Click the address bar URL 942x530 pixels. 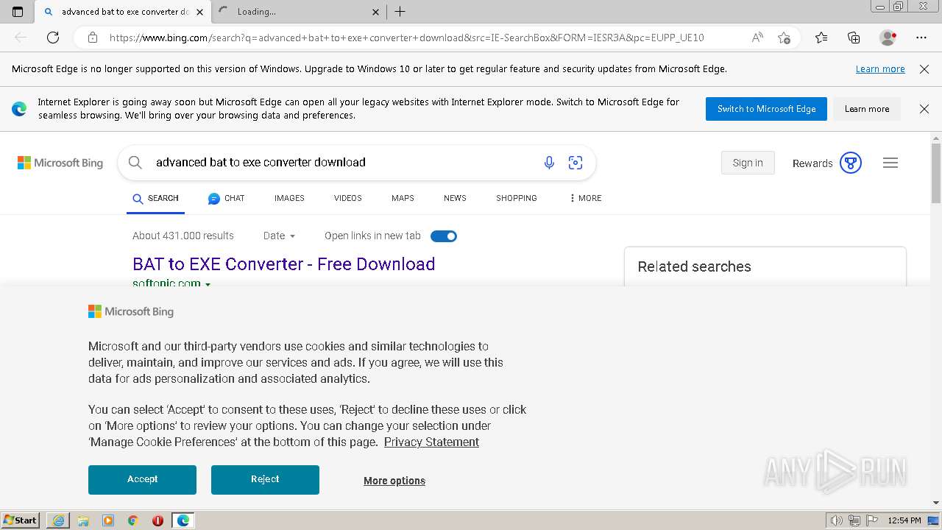point(406,38)
